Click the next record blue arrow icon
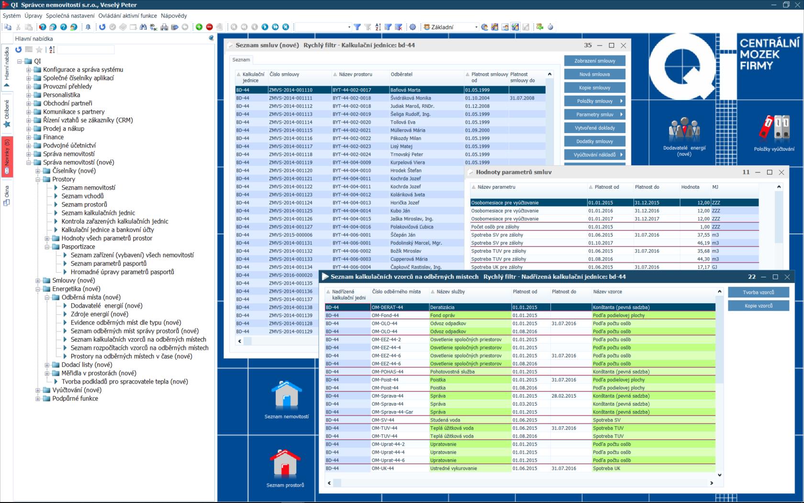The height and width of the screenshot is (503, 804). click(x=265, y=27)
